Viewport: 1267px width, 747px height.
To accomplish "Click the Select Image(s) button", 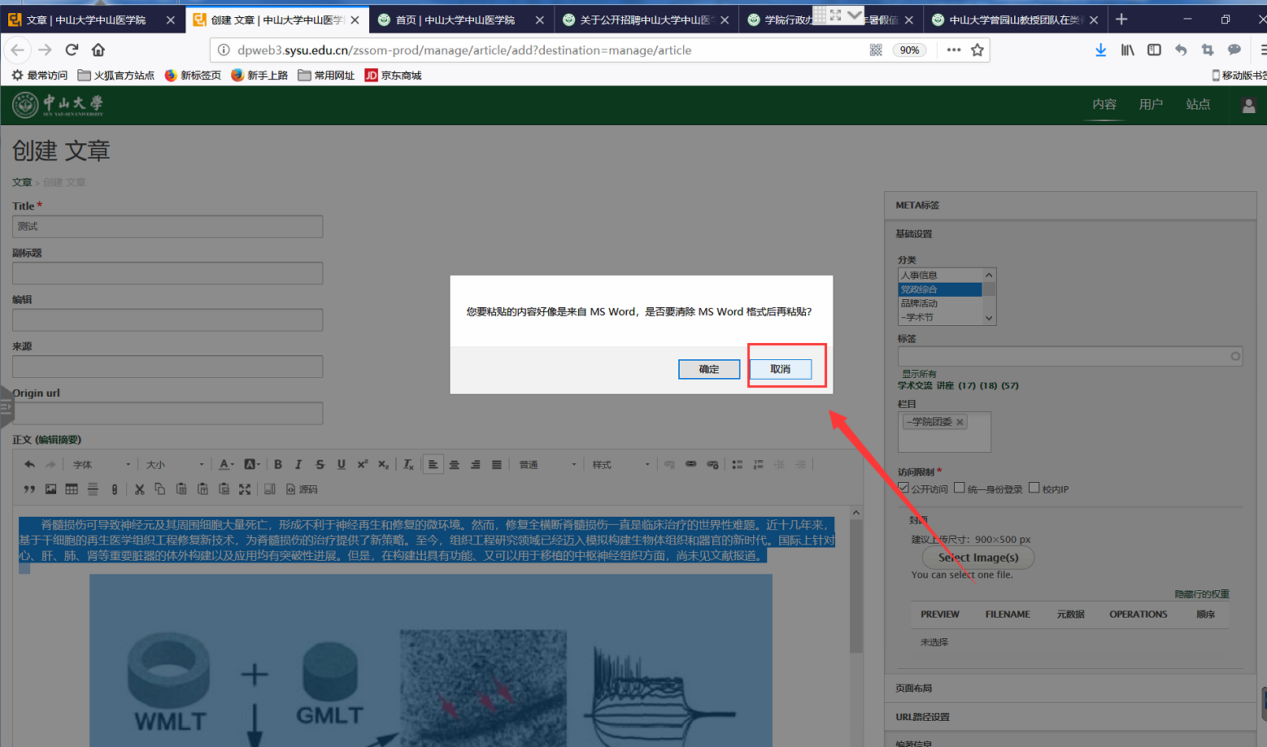I will (978, 558).
